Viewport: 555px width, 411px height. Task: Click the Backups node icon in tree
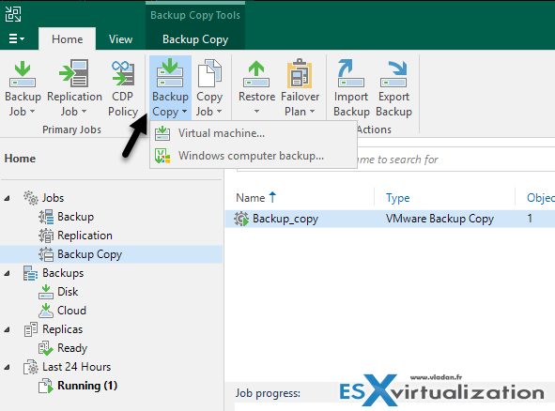click(x=30, y=273)
